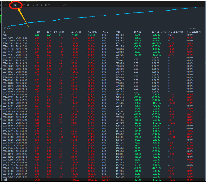Viewport: 206px width, 182px height.
Task: Select the 备 tab
Action: pyautogui.click(x=41, y=5)
